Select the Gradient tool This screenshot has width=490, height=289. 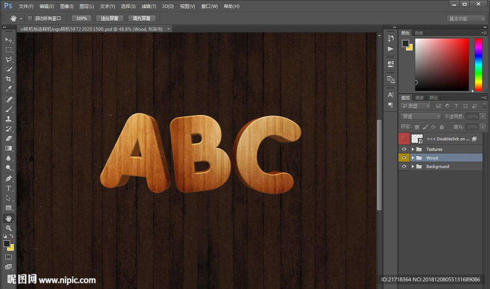click(9, 148)
